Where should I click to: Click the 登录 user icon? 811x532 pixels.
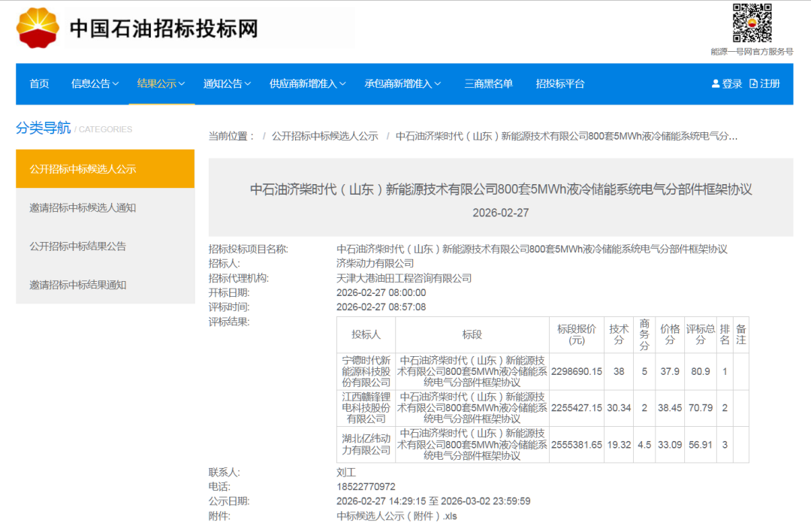click(x=716, y=83)
